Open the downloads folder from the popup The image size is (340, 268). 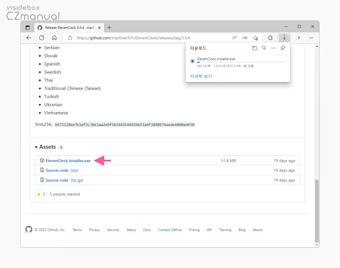click(255, 48)
